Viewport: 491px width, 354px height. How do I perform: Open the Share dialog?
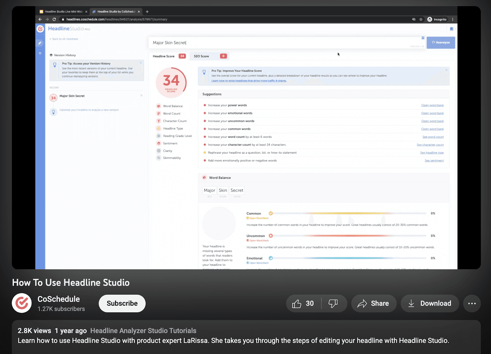374,303
